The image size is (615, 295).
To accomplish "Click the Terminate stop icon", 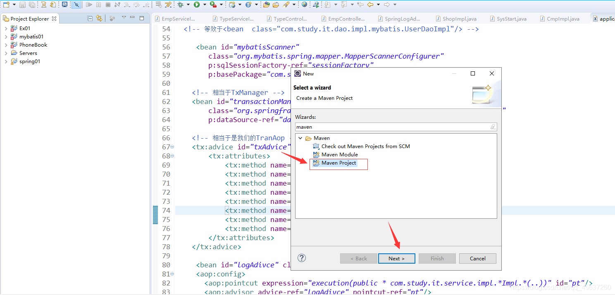I will pos(108,5).
